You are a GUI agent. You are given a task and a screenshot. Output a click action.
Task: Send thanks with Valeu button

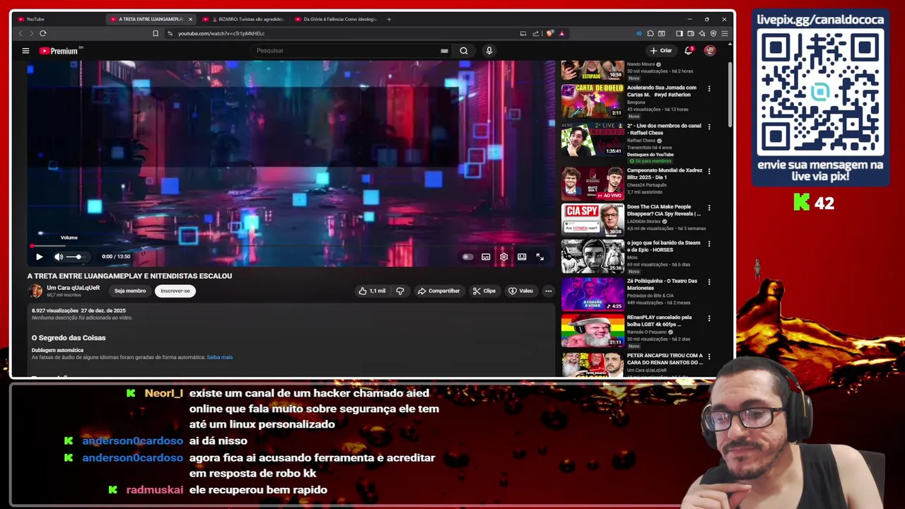[520, 291]
